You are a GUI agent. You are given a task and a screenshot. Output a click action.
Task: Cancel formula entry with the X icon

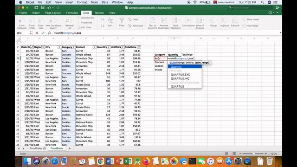tap(37, 33)
